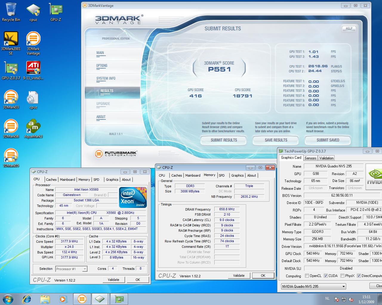Click the volume speaker tray icon
Screen dimensions: 382x305
[x=351, y=299]
